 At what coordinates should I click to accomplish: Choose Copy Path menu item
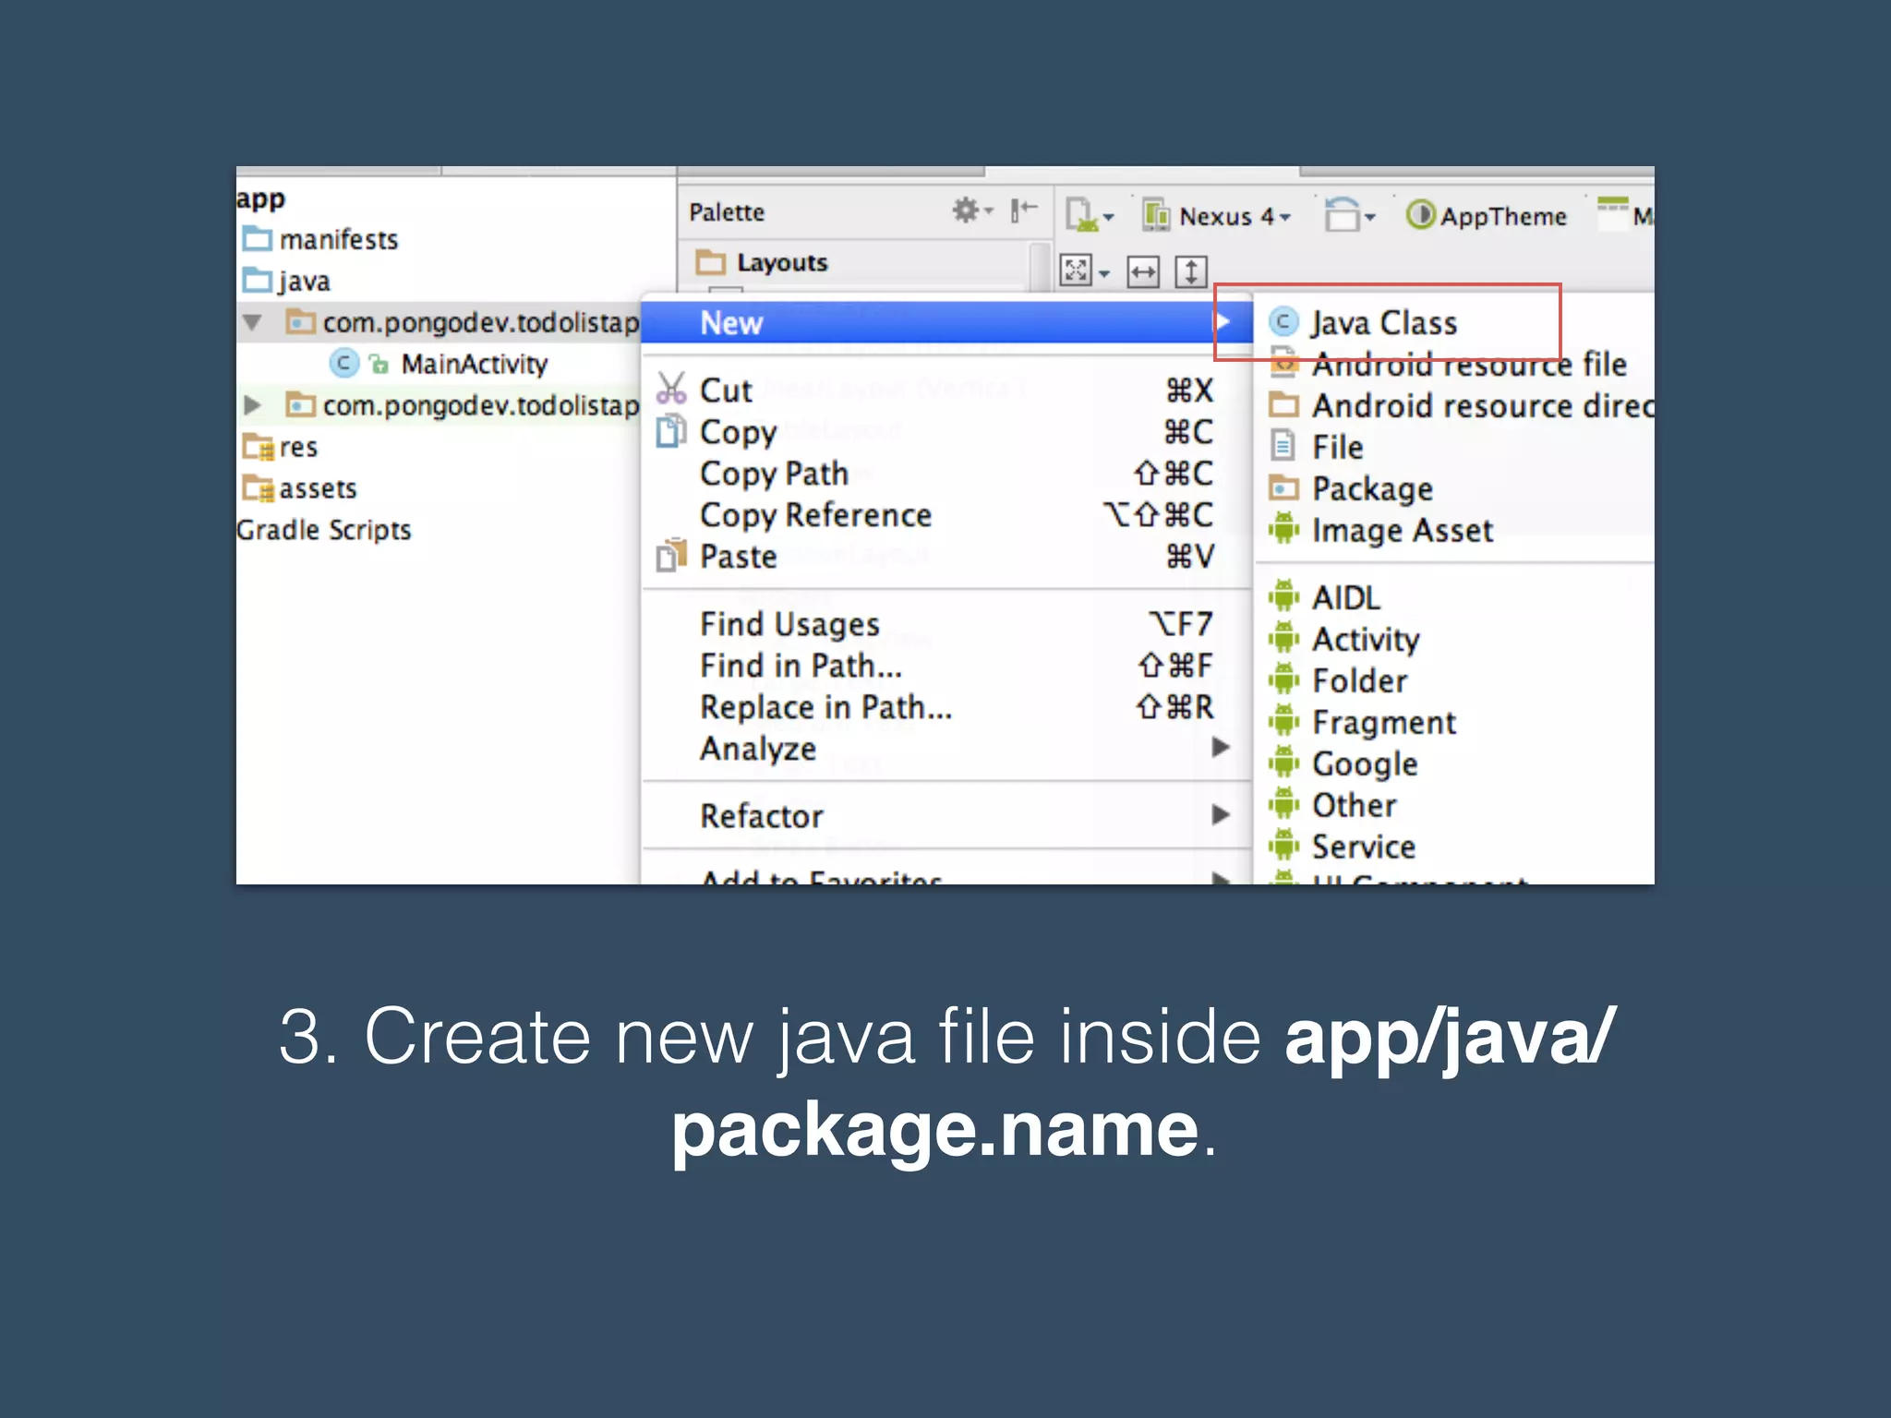point(946,473)
